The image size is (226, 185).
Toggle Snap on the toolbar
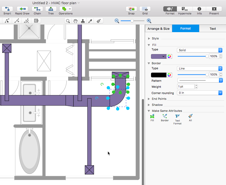pyautogui.click(x=131, y=9)
